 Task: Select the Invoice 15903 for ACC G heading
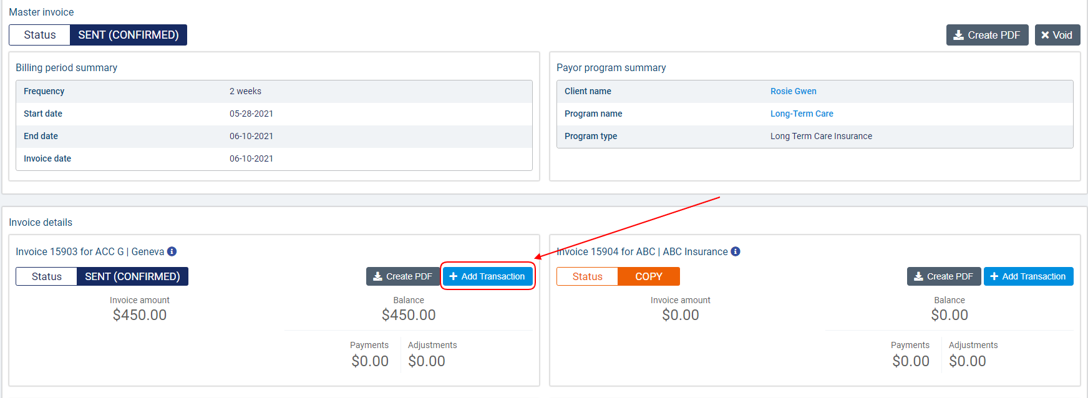pos(90,251)
